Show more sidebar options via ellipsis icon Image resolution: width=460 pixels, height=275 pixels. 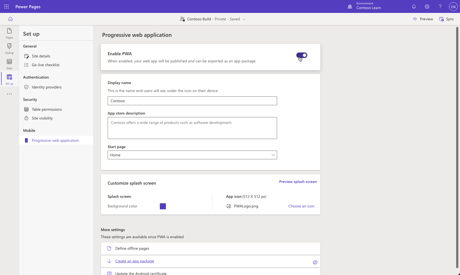coord(9,94)
